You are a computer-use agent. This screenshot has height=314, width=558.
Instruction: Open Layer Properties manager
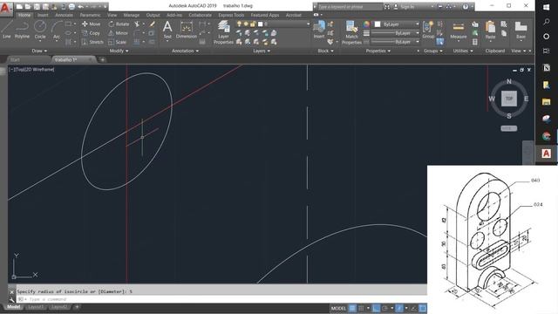223,32
